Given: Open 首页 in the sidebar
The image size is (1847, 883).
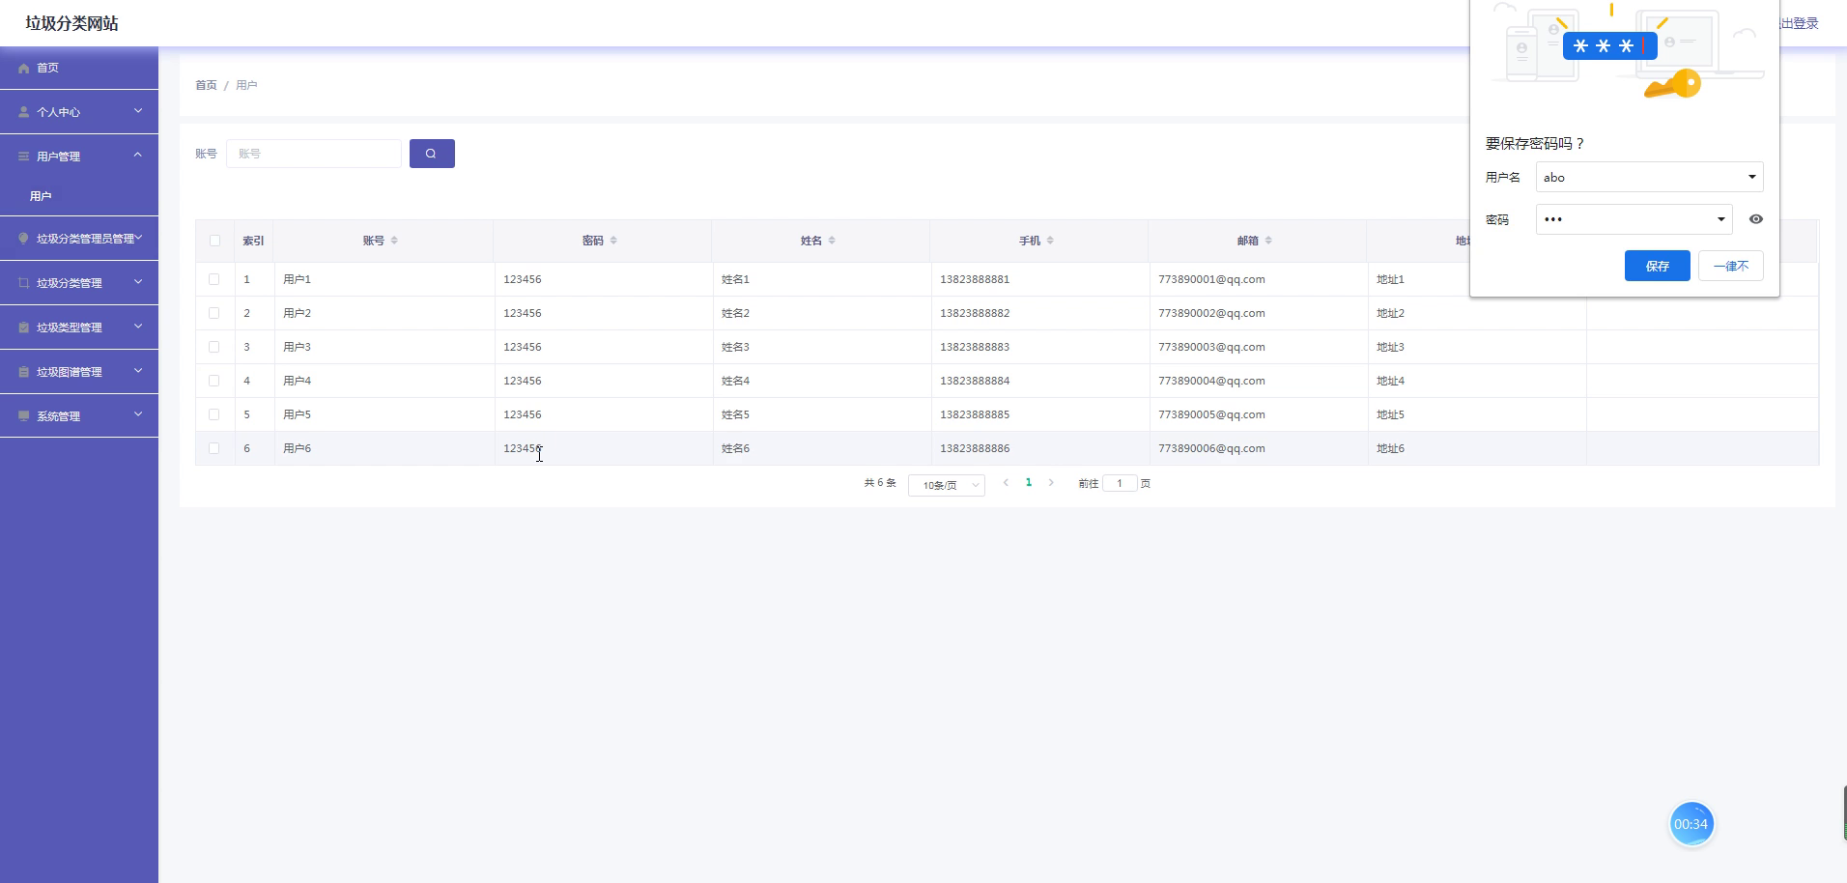Looking at the screenshot, I should point(79,68).
